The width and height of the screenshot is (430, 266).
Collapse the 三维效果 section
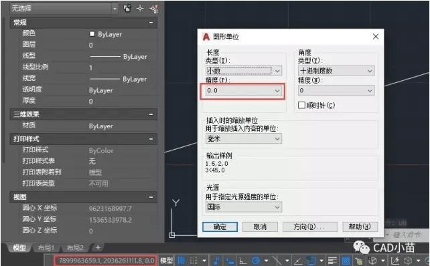pyautogui.click(x=151, y=114)
